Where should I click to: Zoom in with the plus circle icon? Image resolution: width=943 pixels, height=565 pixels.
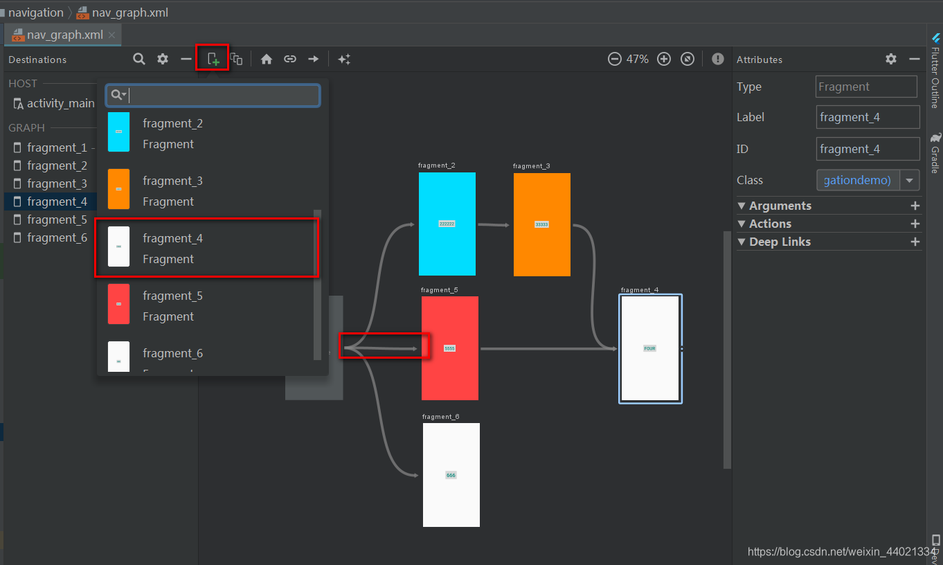664,59
